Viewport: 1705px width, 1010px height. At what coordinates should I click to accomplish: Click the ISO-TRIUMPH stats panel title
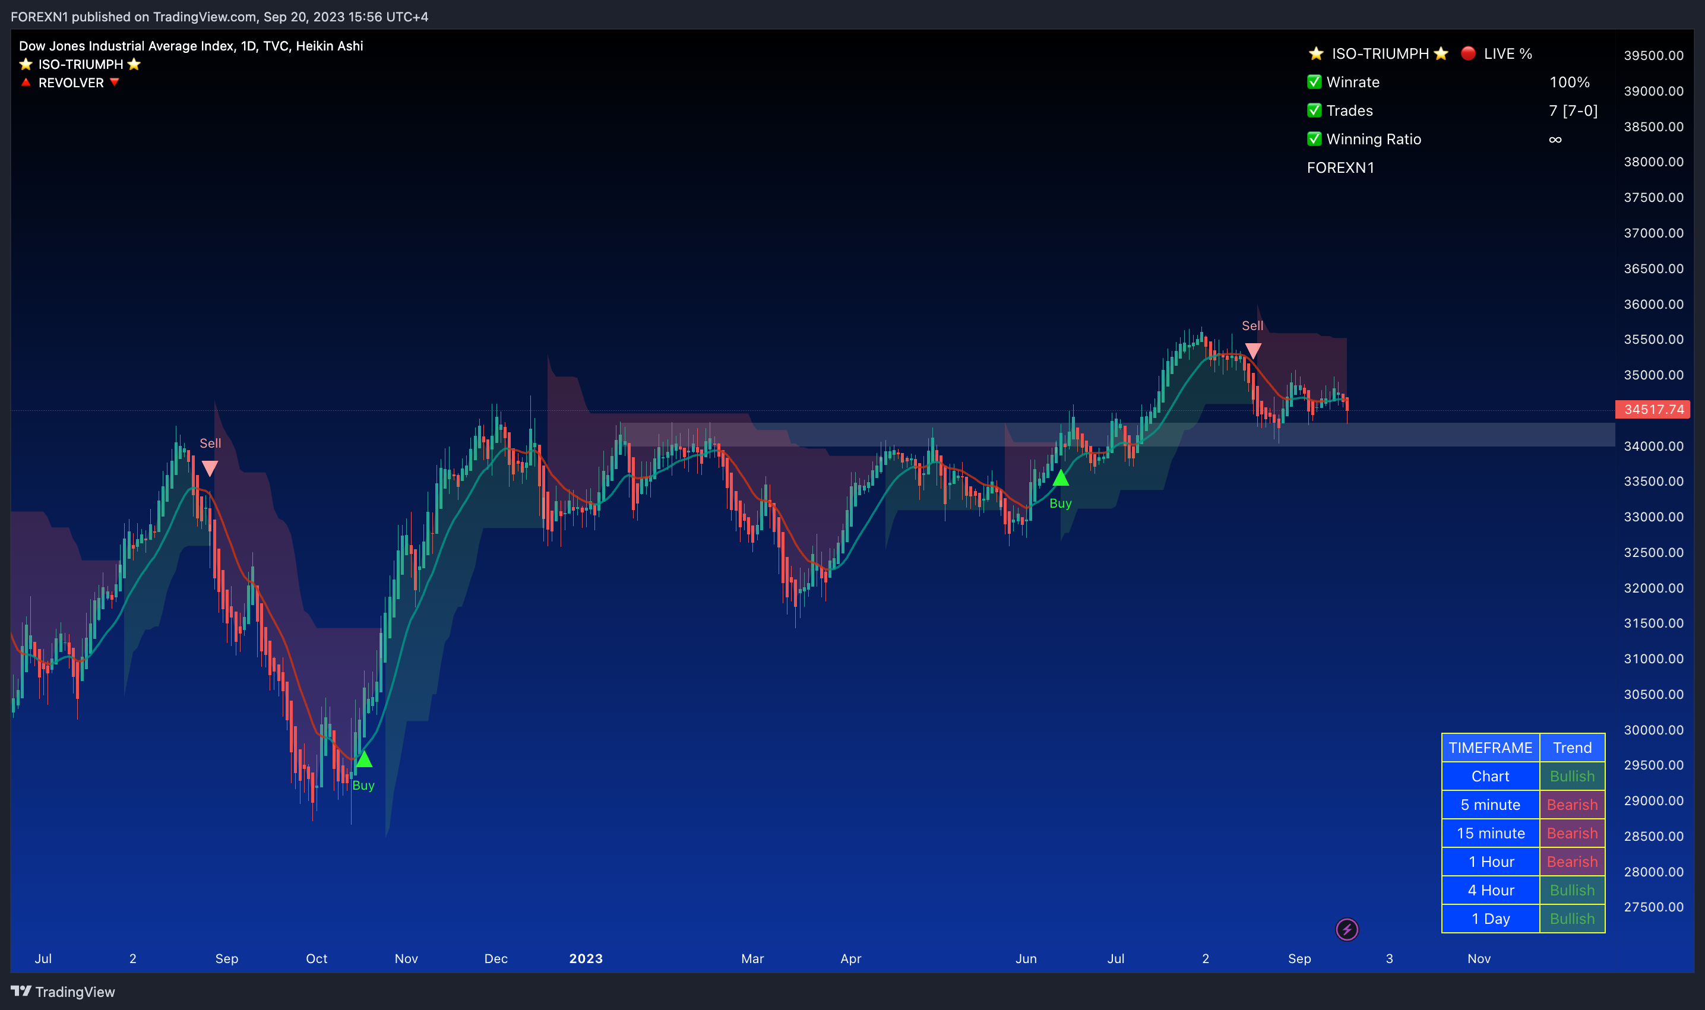[x=1380, y=54]
